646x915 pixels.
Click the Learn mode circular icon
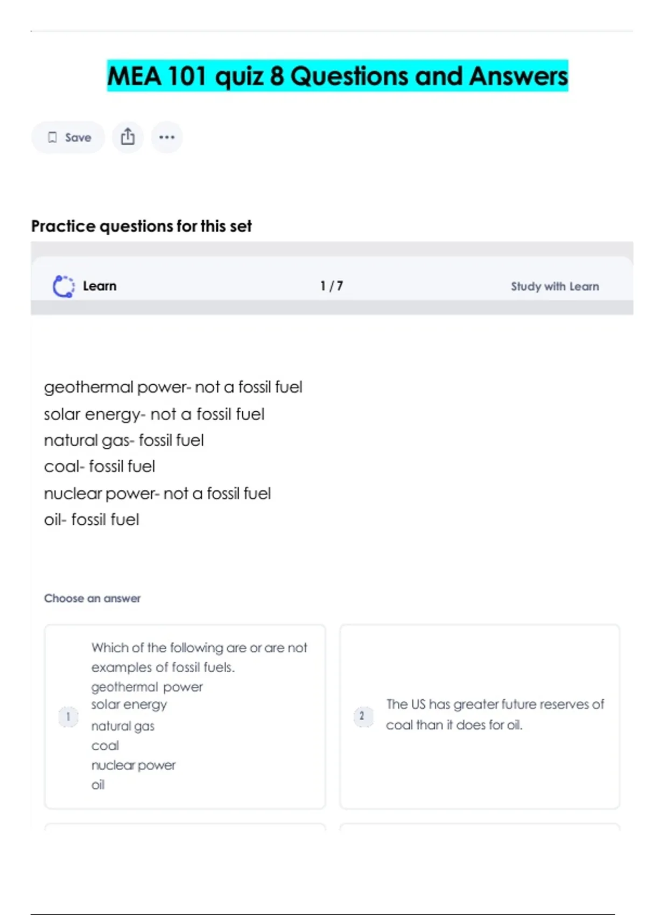(x=64, y=286)
